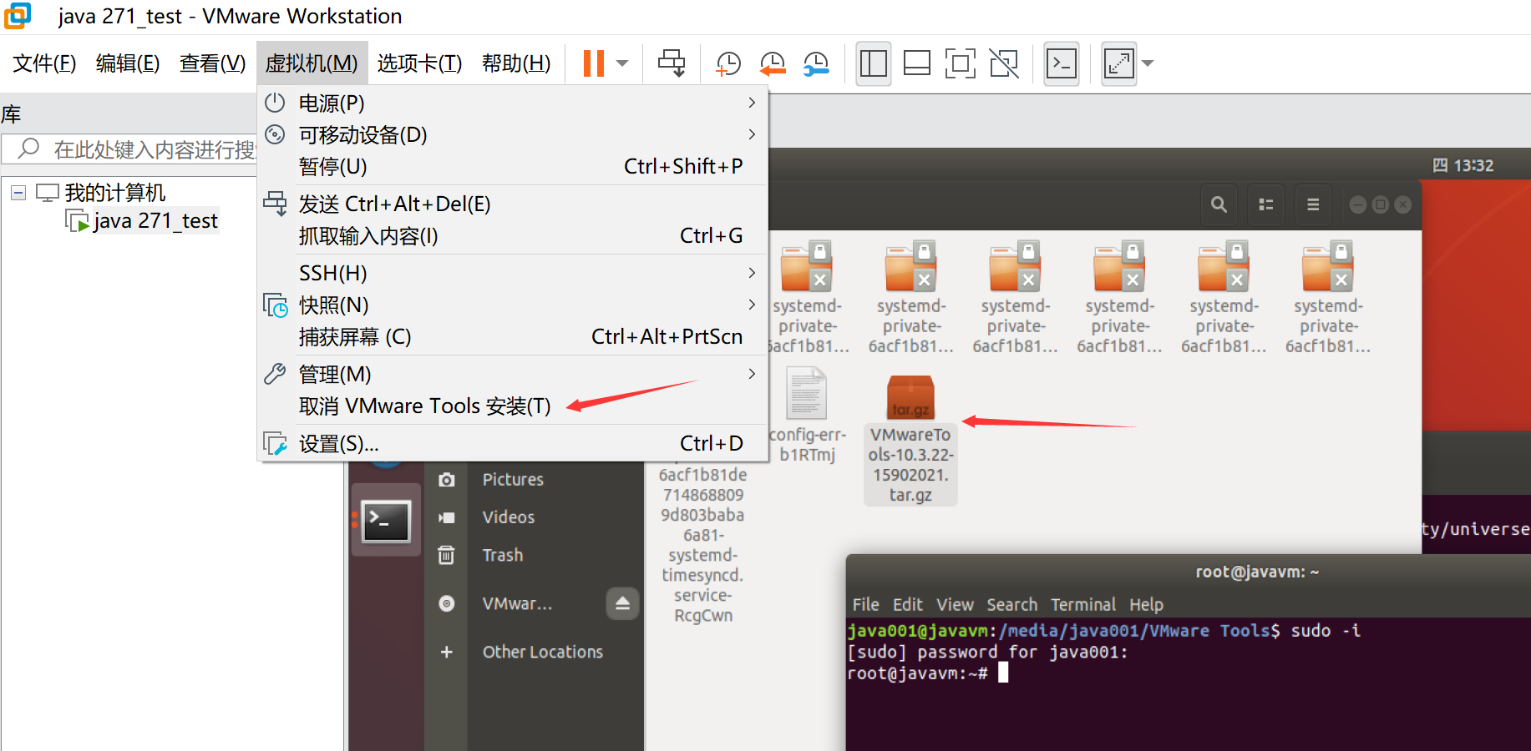Select 抓取输入内容(I) menu entry

click(513, 236)
